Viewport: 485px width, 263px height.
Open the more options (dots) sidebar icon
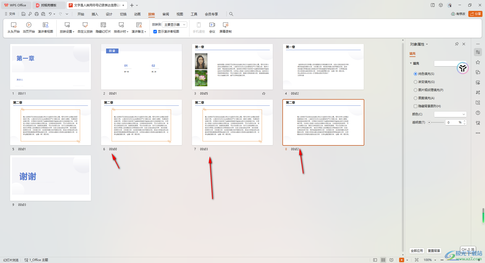point(478,133)
